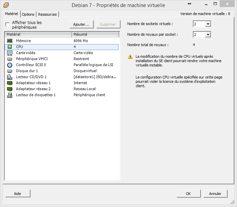
Task: Click the Carte vidéo monitor icon
Action: click(x=10, y=53)
